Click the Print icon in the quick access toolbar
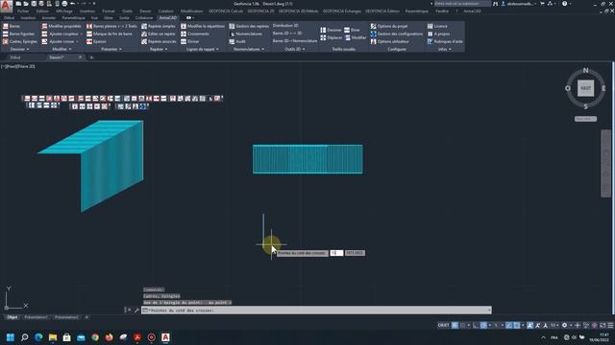The height and width of the screenshot is (345, 615). (64, 4)
